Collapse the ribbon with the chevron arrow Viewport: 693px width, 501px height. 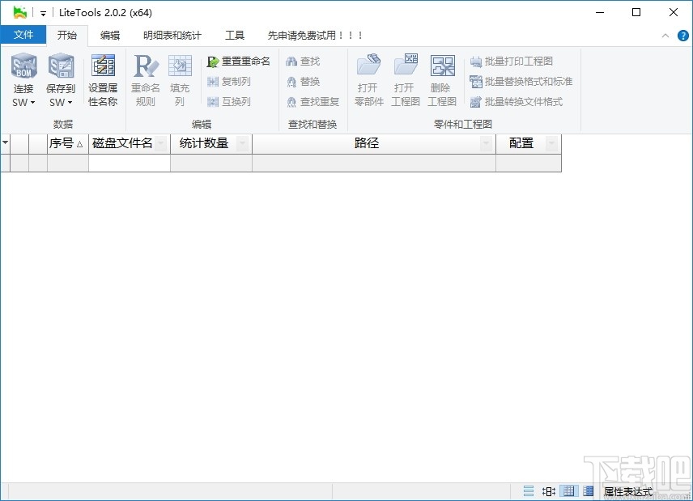click(x=664, y=35)
